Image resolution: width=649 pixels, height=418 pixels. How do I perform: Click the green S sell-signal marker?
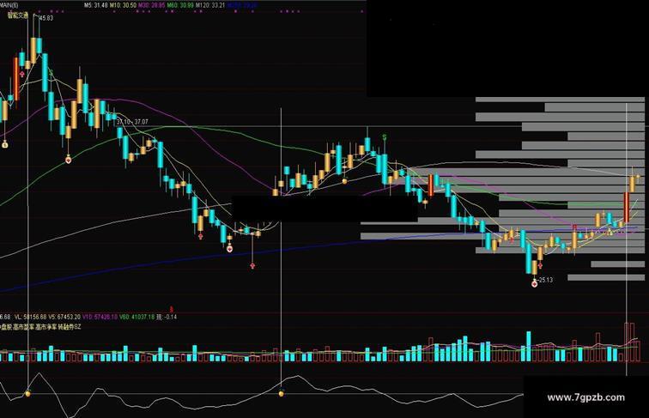coord(385,136)
